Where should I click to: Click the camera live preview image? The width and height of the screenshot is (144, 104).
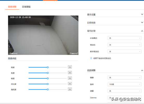pos(43,35)
